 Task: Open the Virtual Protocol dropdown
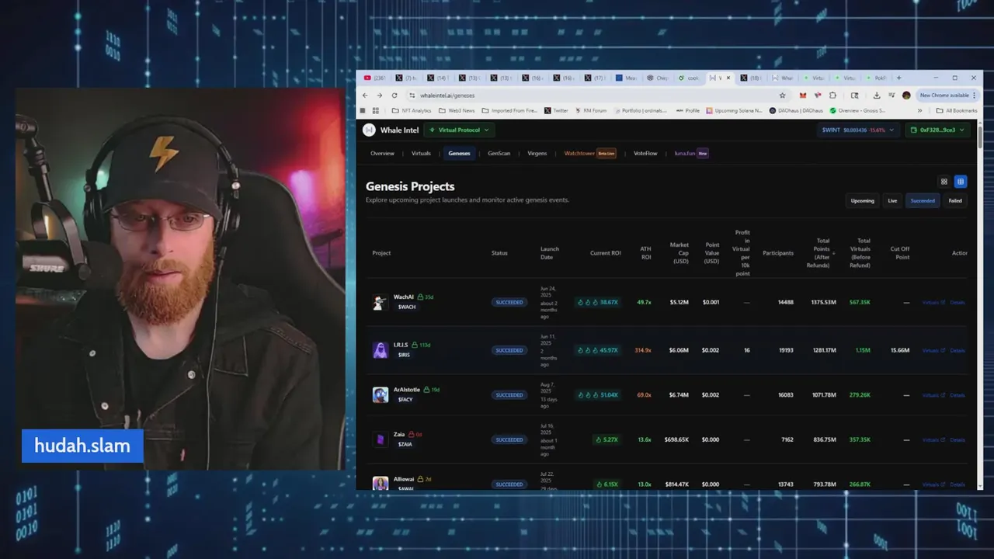tap(459, 130)
